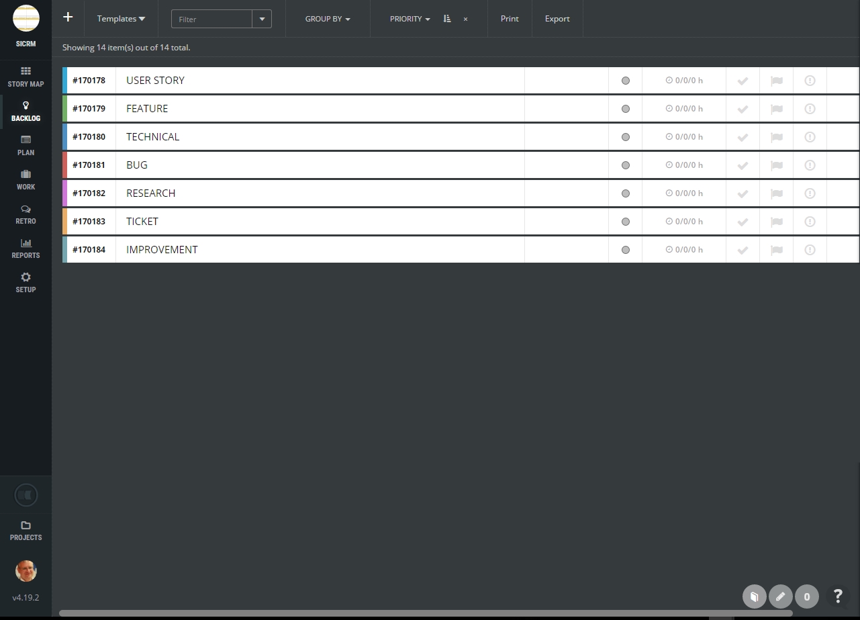
Task: Click the horizontal scrollbar at bottom
Action: (426, 613)
